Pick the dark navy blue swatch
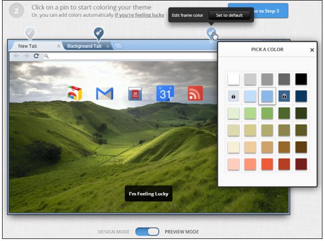This screenshot has height=241, width=325. click(x=301, y=96)
